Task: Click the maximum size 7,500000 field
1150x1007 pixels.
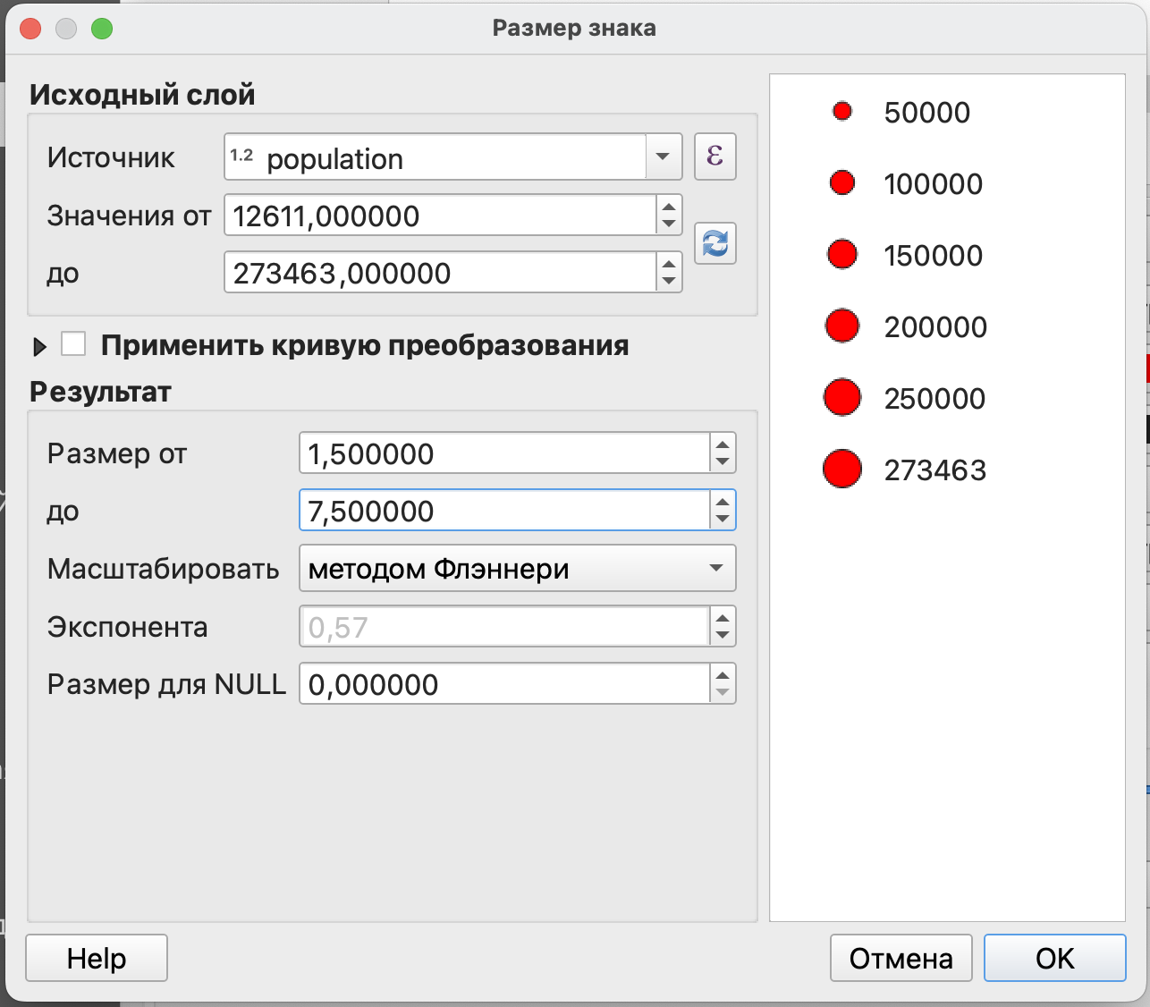Action: 504,512
